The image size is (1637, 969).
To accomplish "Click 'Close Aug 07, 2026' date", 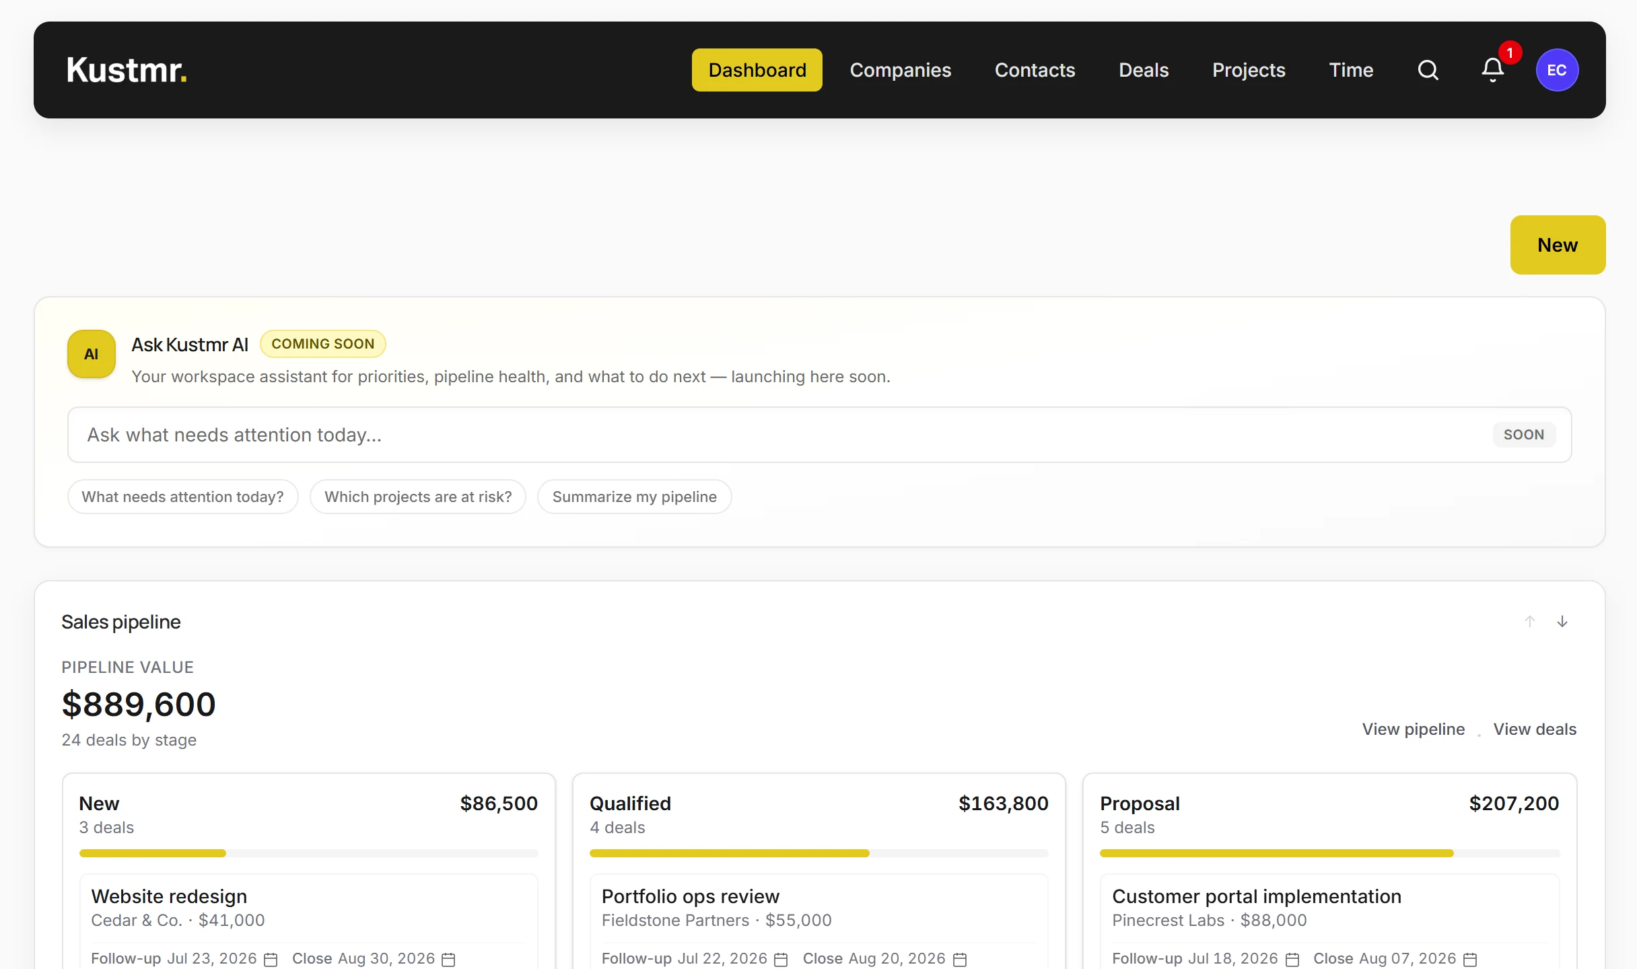I will click(1385, 959).
